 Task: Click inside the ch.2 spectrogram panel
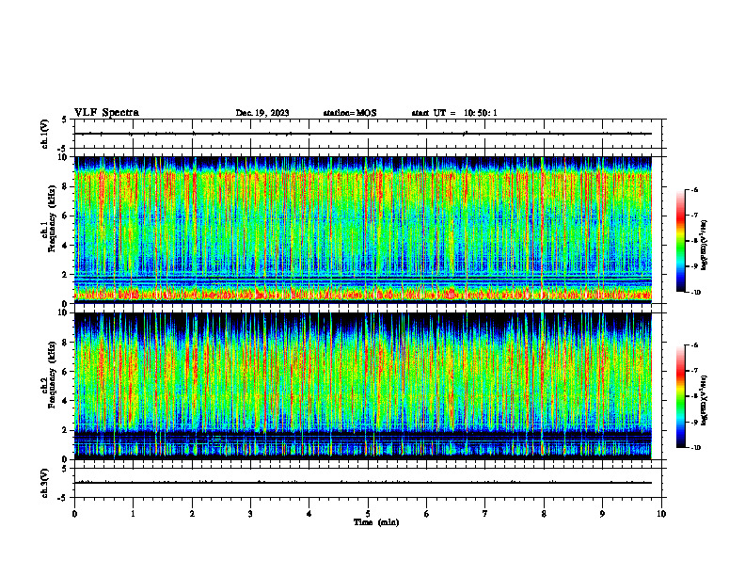click(363, 386)
